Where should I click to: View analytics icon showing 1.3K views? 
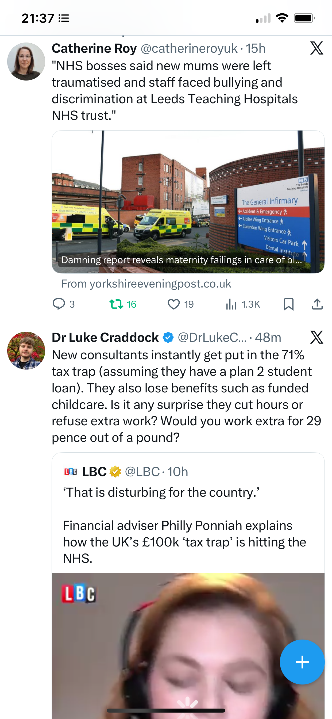[231, 304]
